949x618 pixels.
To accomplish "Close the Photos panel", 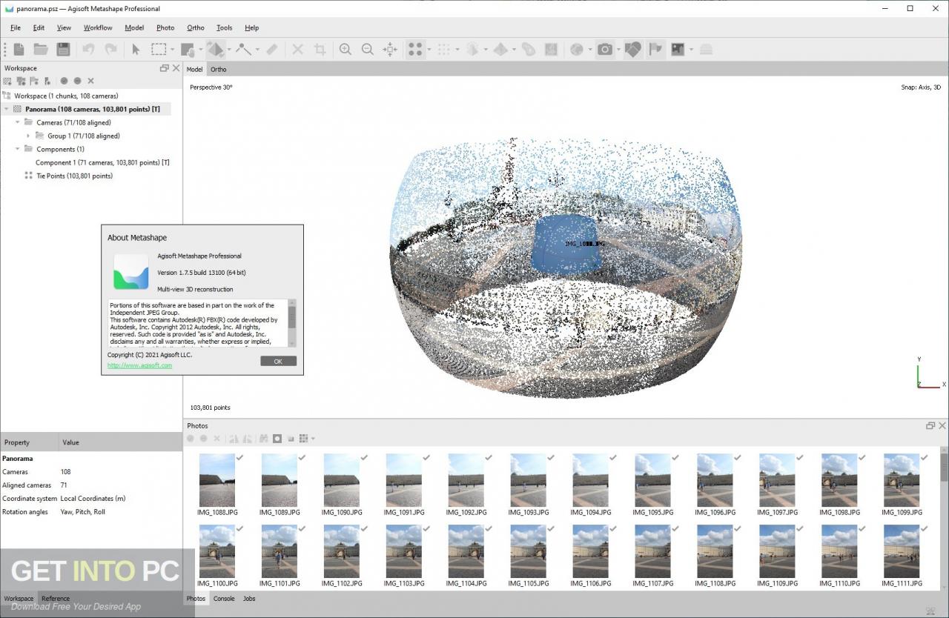I will (942, 425).
